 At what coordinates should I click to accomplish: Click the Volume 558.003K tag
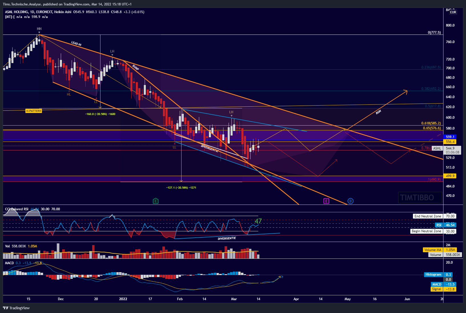coord(445,255)
